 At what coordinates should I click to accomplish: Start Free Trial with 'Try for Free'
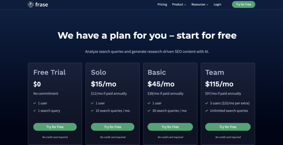pos(55,127)
